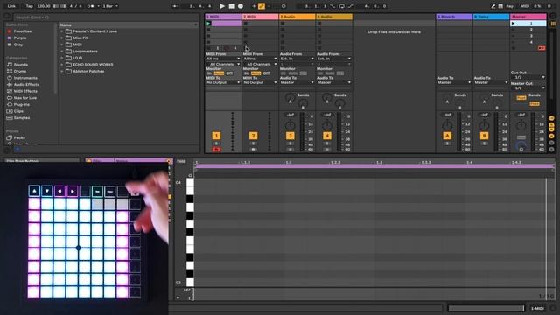
Task: Toggle track 1 activator button
Action: [216, 136]
